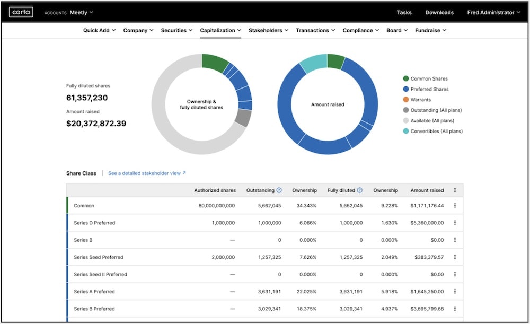530x324 pixels.
Task: Click the Carta logo
Action: [x=21, y=12]
